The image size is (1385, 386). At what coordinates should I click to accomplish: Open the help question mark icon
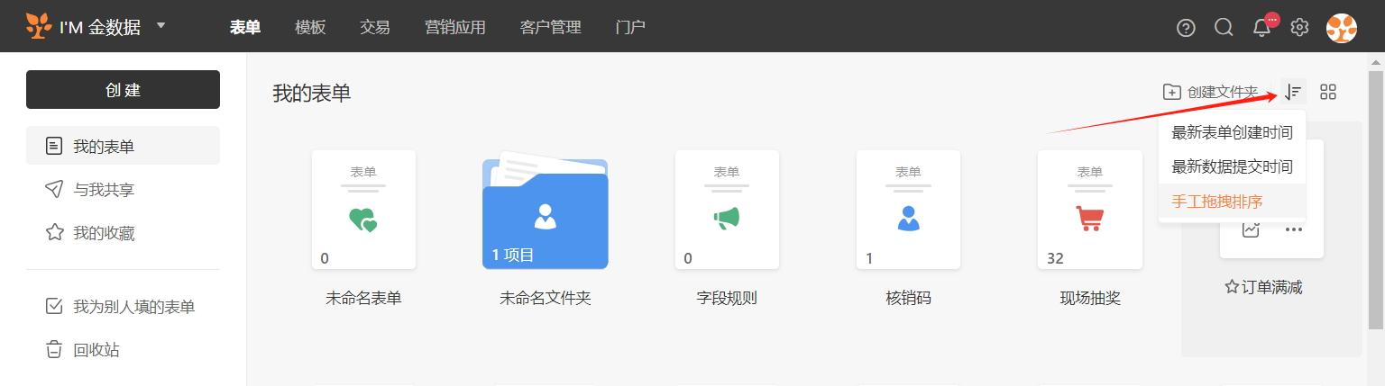point(1186,28)
